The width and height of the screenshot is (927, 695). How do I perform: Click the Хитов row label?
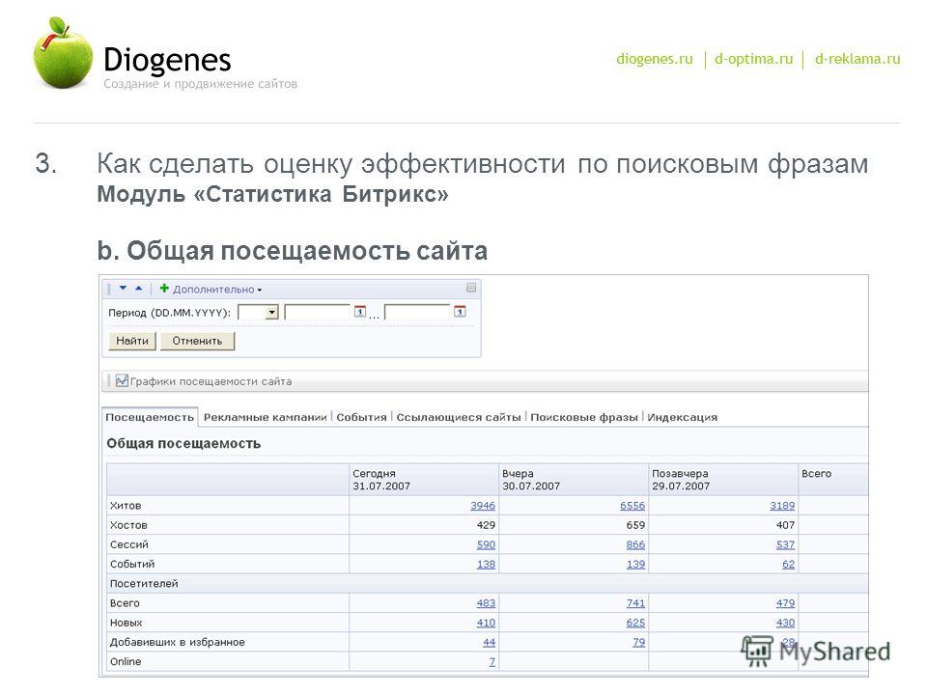pos(126,505)
